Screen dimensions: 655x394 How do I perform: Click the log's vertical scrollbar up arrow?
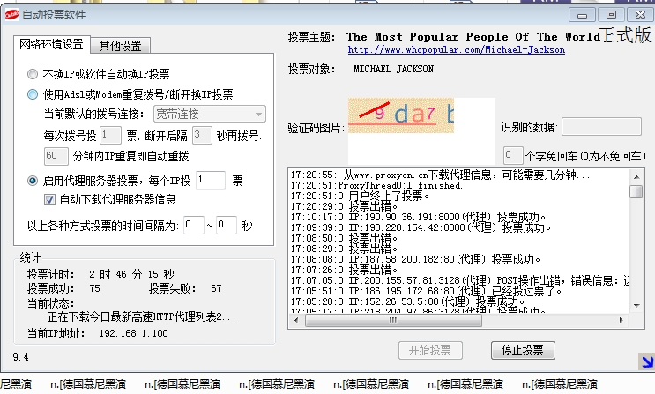pyautogui.click(x=636, y=177)
